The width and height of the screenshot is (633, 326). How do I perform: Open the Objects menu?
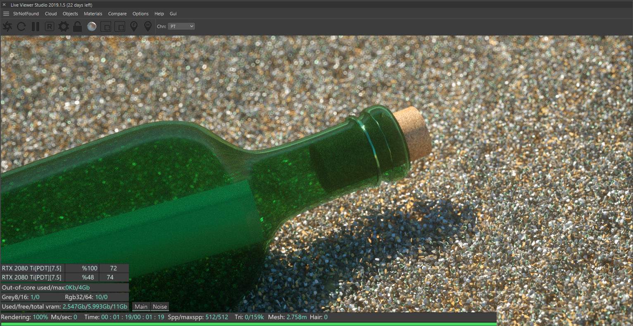tap(70, 14)
